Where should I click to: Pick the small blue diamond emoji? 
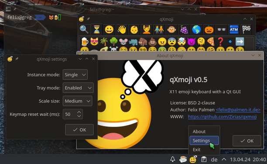[x=230, y=41]
